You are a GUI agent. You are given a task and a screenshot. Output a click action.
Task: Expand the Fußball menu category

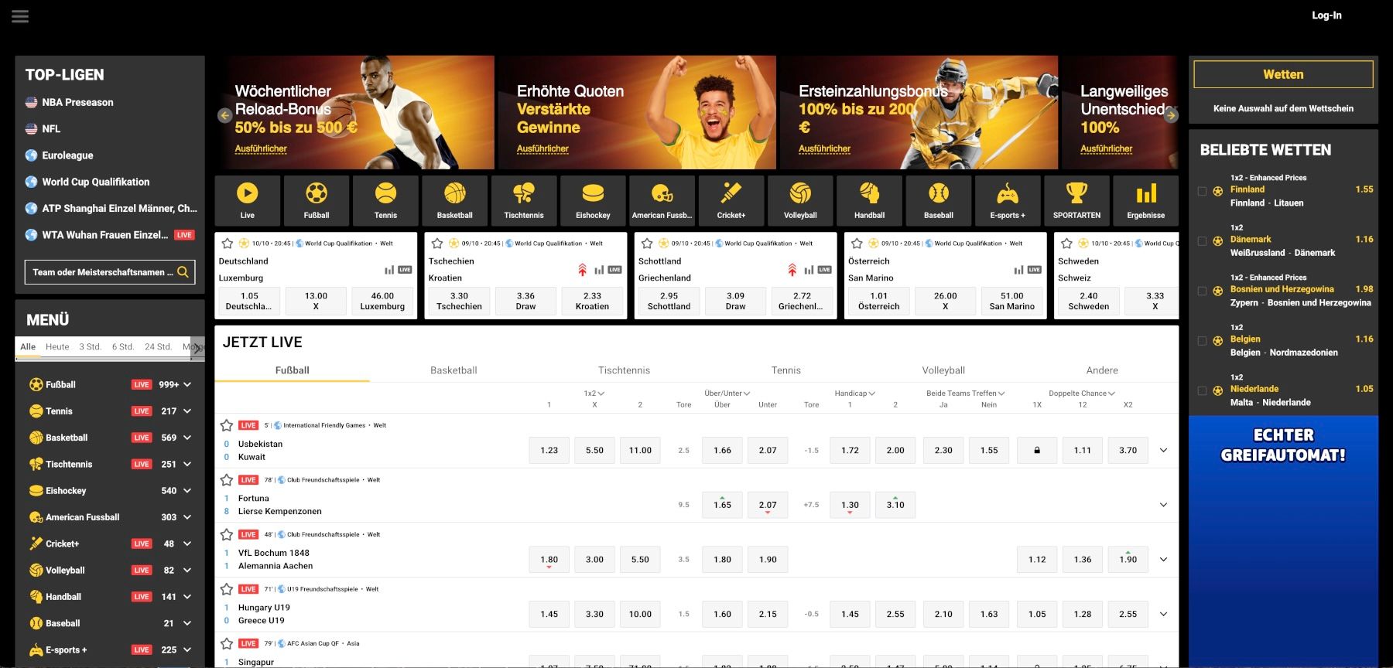pos(187,384)
